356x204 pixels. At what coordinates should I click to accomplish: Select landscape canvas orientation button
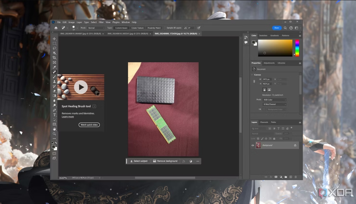(269, 90)
